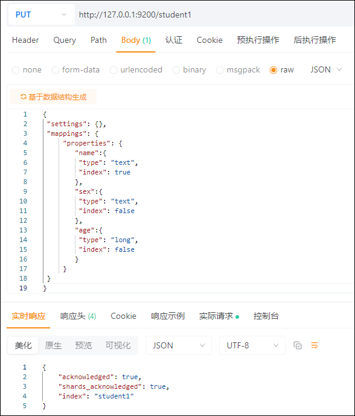Select the binary radio button
Screen dimensions: 355x416
(176, 70)
